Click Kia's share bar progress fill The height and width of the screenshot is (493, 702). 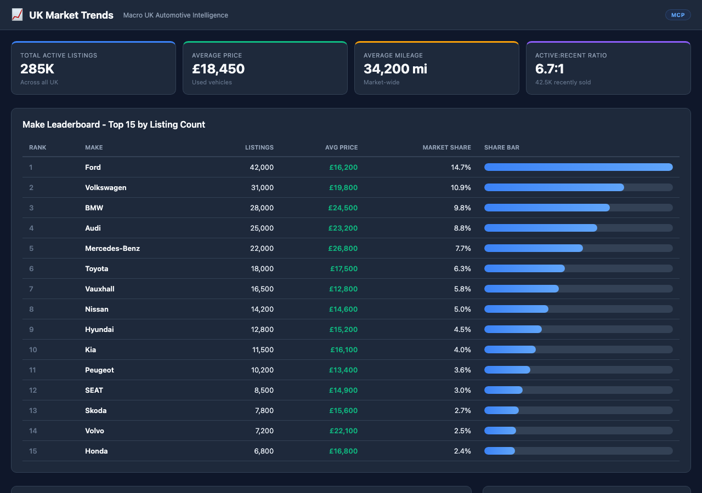click(509, 349)
